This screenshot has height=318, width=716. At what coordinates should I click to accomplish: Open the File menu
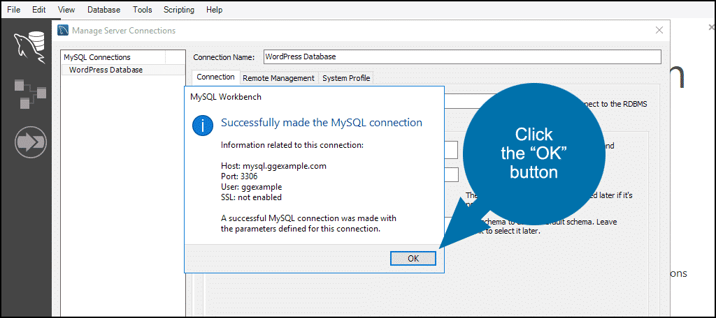tap(13, 10)
